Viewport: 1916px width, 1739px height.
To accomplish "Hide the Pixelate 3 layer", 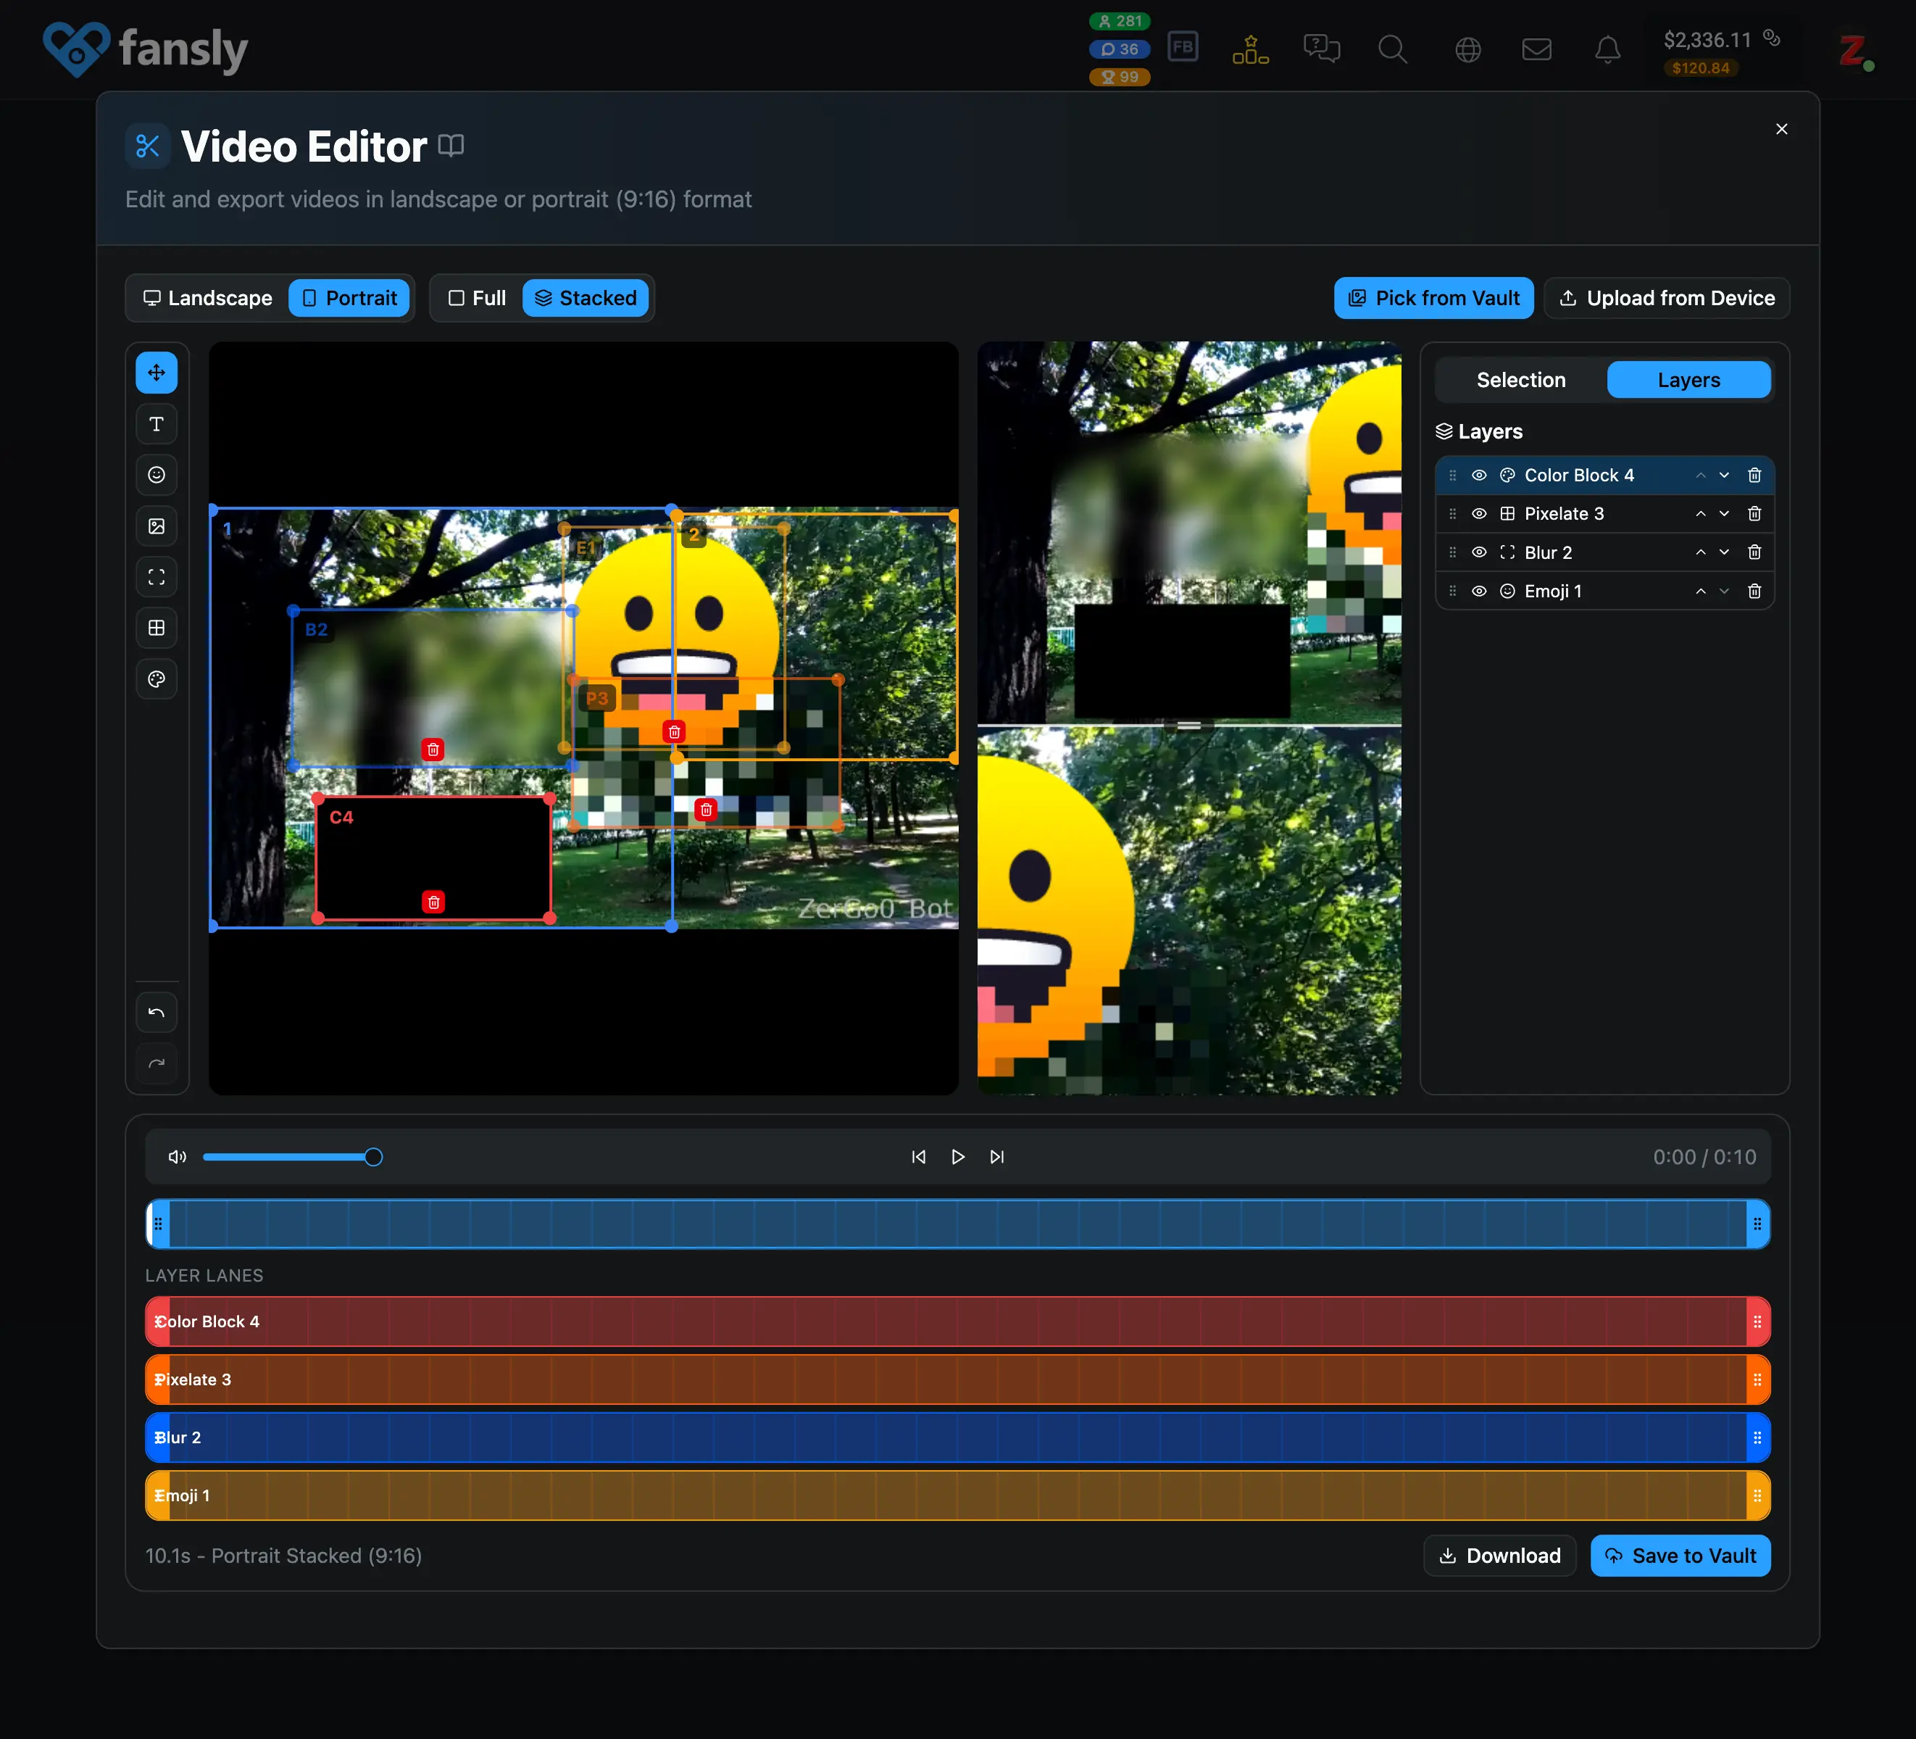I will point(1479,513).
